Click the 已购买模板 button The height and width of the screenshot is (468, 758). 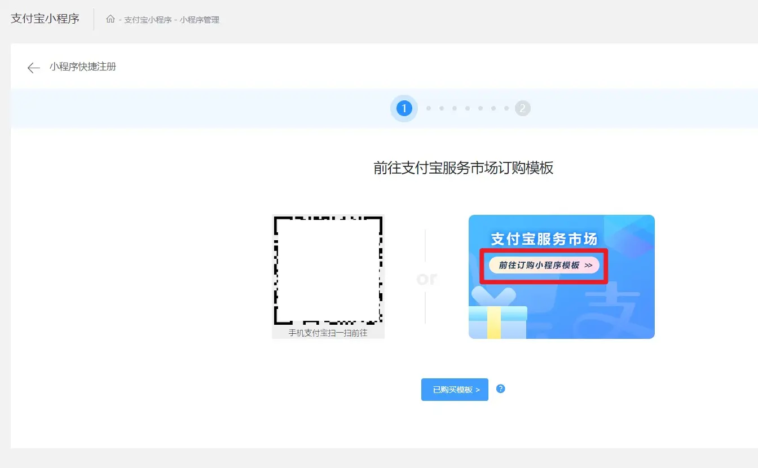[455, 390]
